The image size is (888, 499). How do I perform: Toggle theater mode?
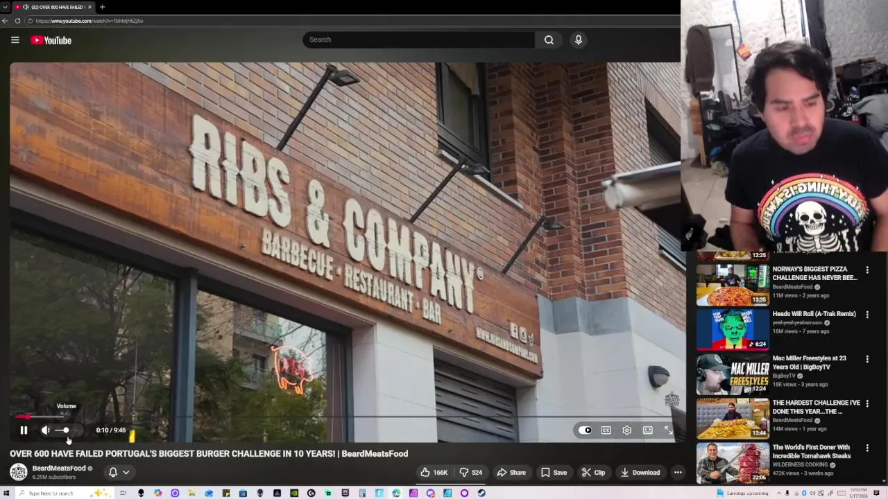(x=647, y=430)
